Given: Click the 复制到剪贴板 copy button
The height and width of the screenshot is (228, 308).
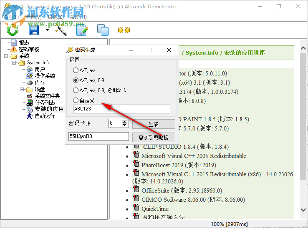Looking at the screenshot, I should pos(154,138).
